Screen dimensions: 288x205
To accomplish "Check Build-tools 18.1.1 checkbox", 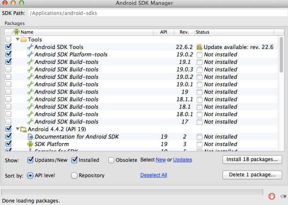I will [x=8, y=99].
